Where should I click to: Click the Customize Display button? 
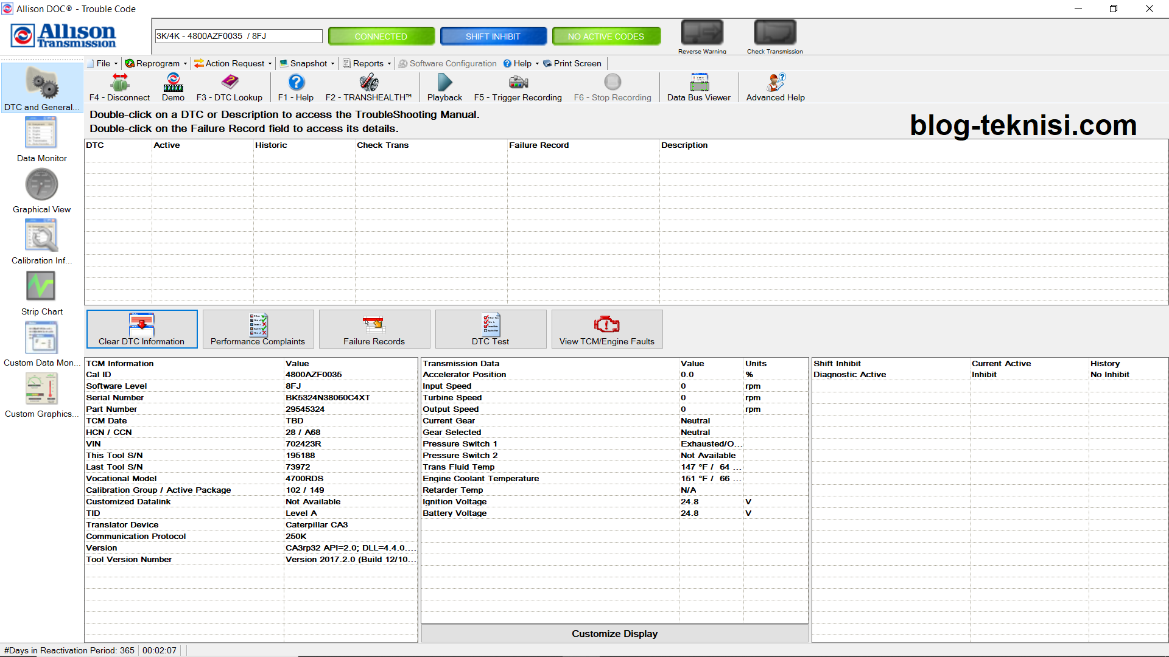pyautogui.click(x=614, y=633)
